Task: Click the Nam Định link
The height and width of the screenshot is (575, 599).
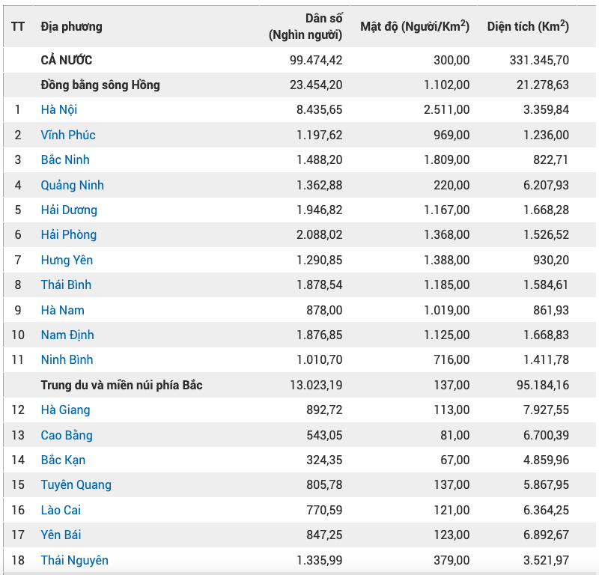Action: tap(67, 335)
